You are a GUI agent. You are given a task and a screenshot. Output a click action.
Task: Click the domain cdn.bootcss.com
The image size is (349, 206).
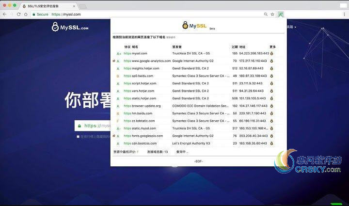144,143
